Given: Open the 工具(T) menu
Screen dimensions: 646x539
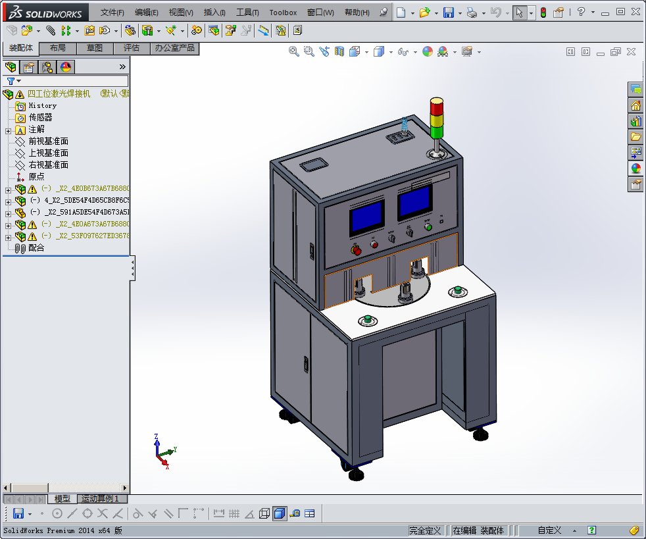Looking at the screenshot, I should pyautogui.click(x=247, y=13).
